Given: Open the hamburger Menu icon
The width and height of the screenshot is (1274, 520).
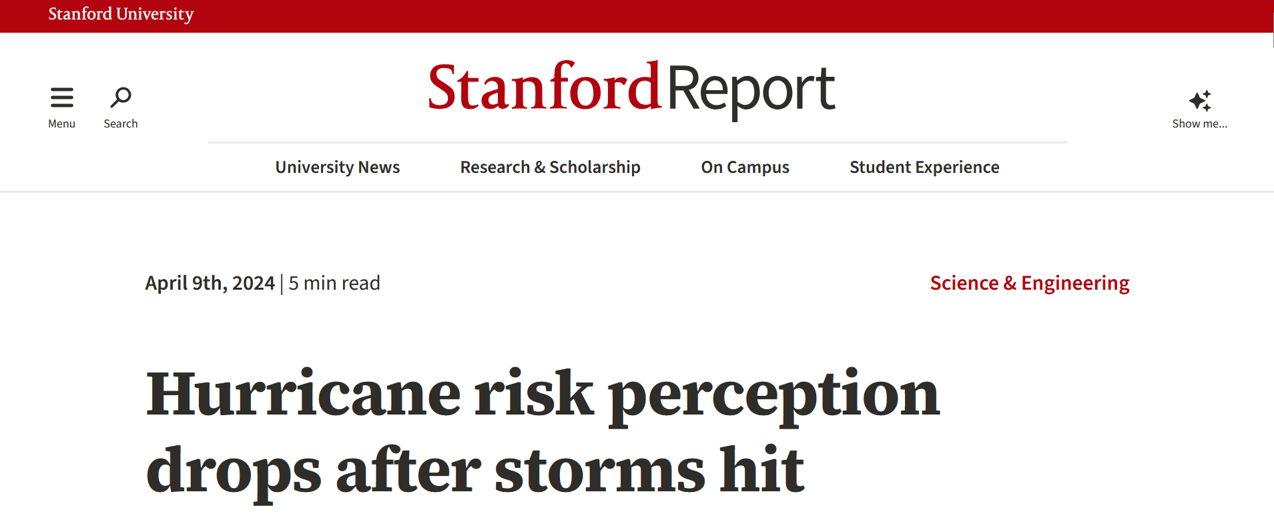Looking at the screenshot, I should pyautogui.click(x=61, y=95).
